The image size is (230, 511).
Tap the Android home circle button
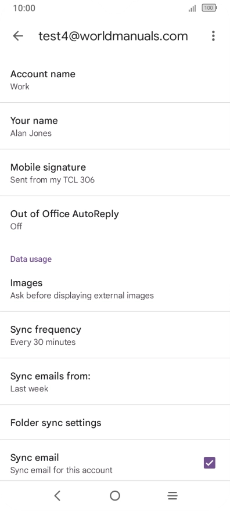(115, 496)
